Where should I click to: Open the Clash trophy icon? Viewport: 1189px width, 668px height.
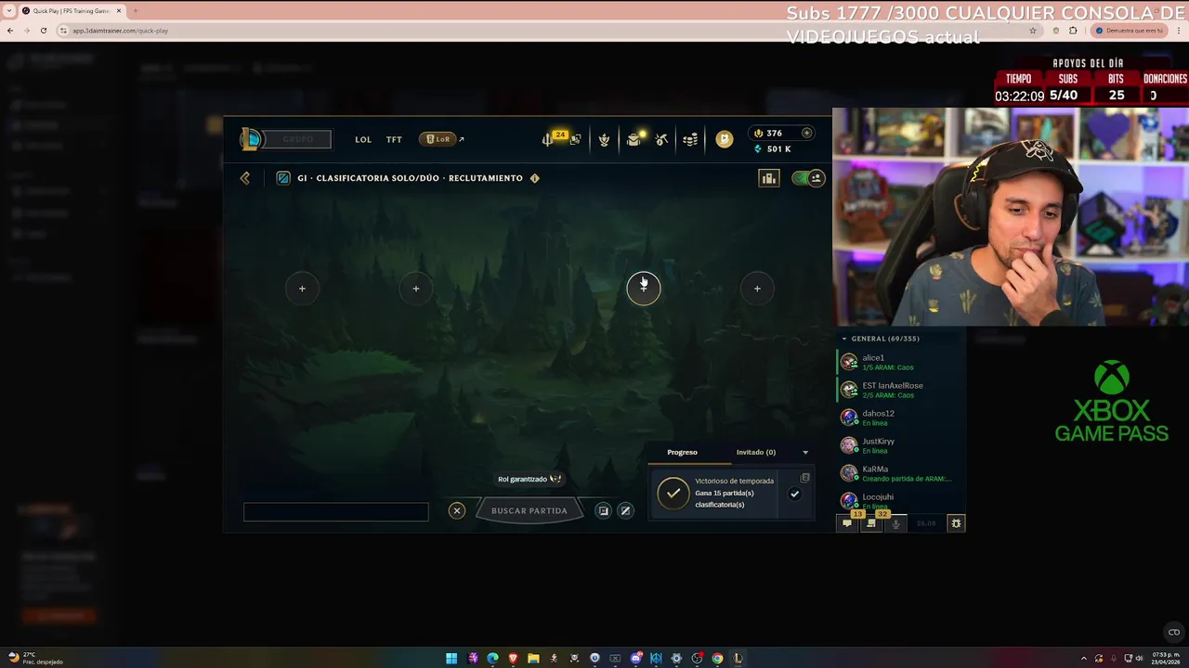coord(604,139)
